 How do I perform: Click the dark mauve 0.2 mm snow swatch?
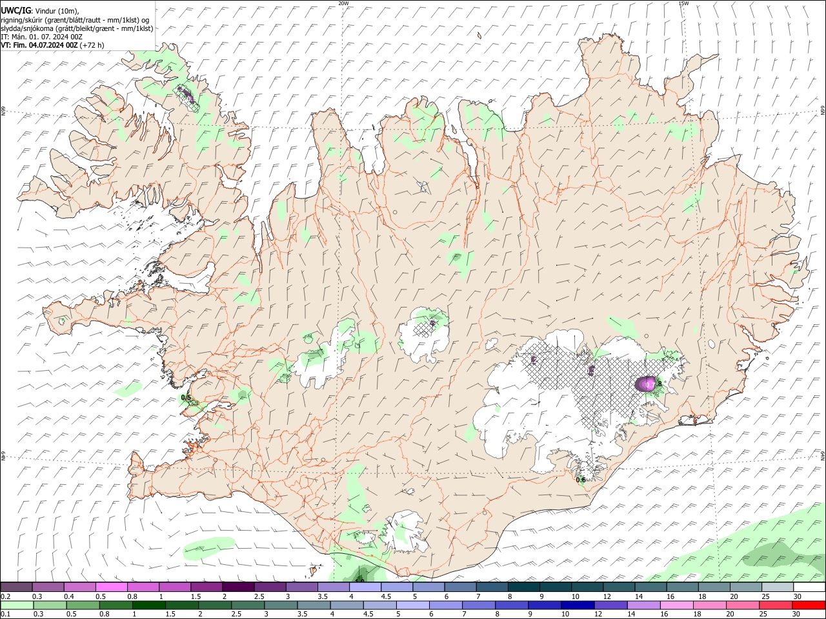click(x=16, y=587)
